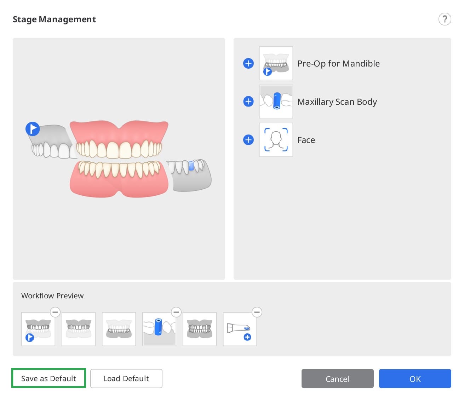
Task: Click Load Default
Action: 126,379
